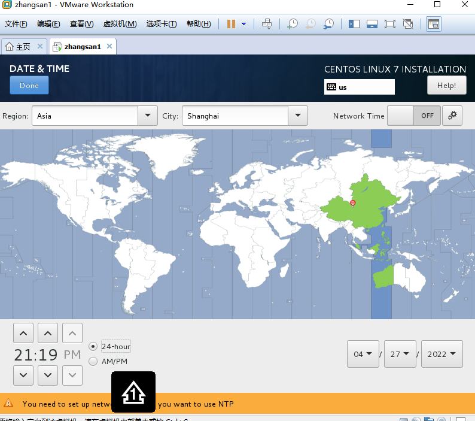Click the pause virtual machine icon
475x421 pixels.
(x=231, y=24)
